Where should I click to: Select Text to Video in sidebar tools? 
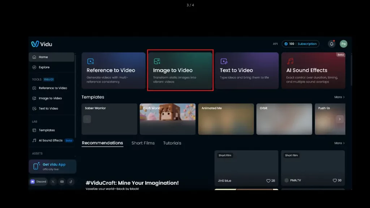click(x=51, y=108)
